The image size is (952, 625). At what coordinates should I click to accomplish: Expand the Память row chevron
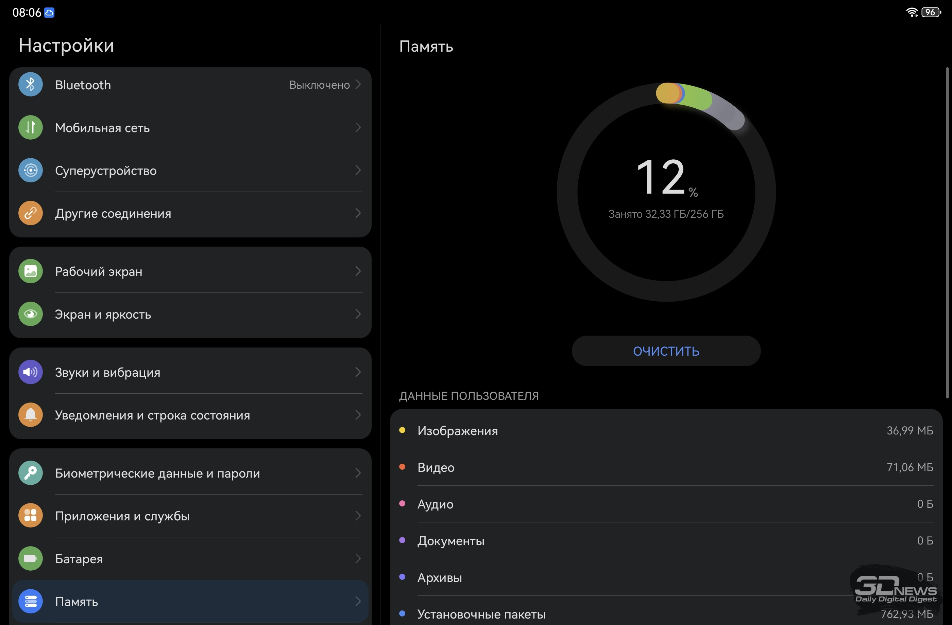[358, 601]
